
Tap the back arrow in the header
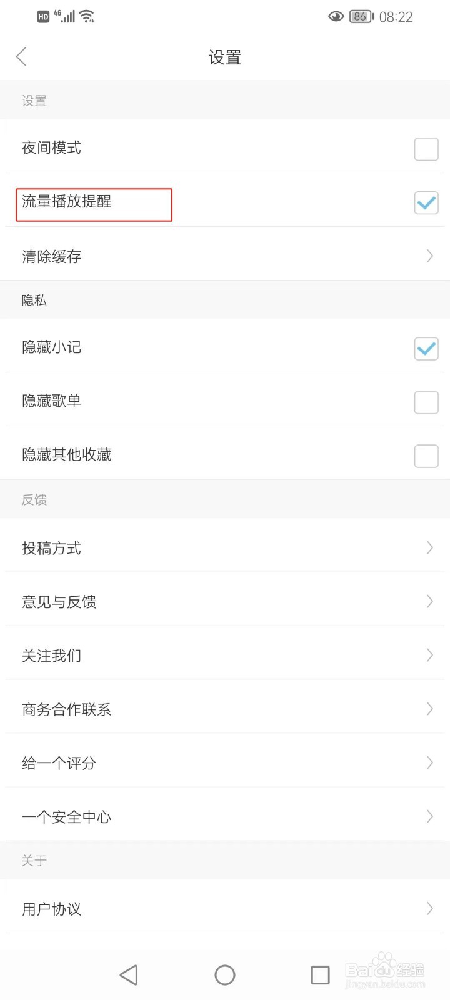tap(22, 57)
